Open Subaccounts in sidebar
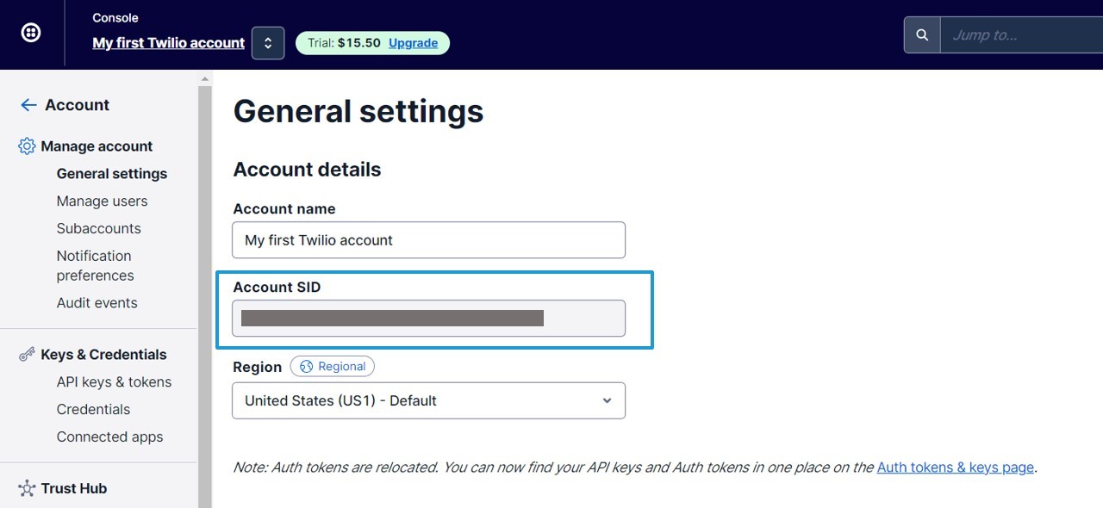Screen dimensions: 1103x508 tap(98, 228)
